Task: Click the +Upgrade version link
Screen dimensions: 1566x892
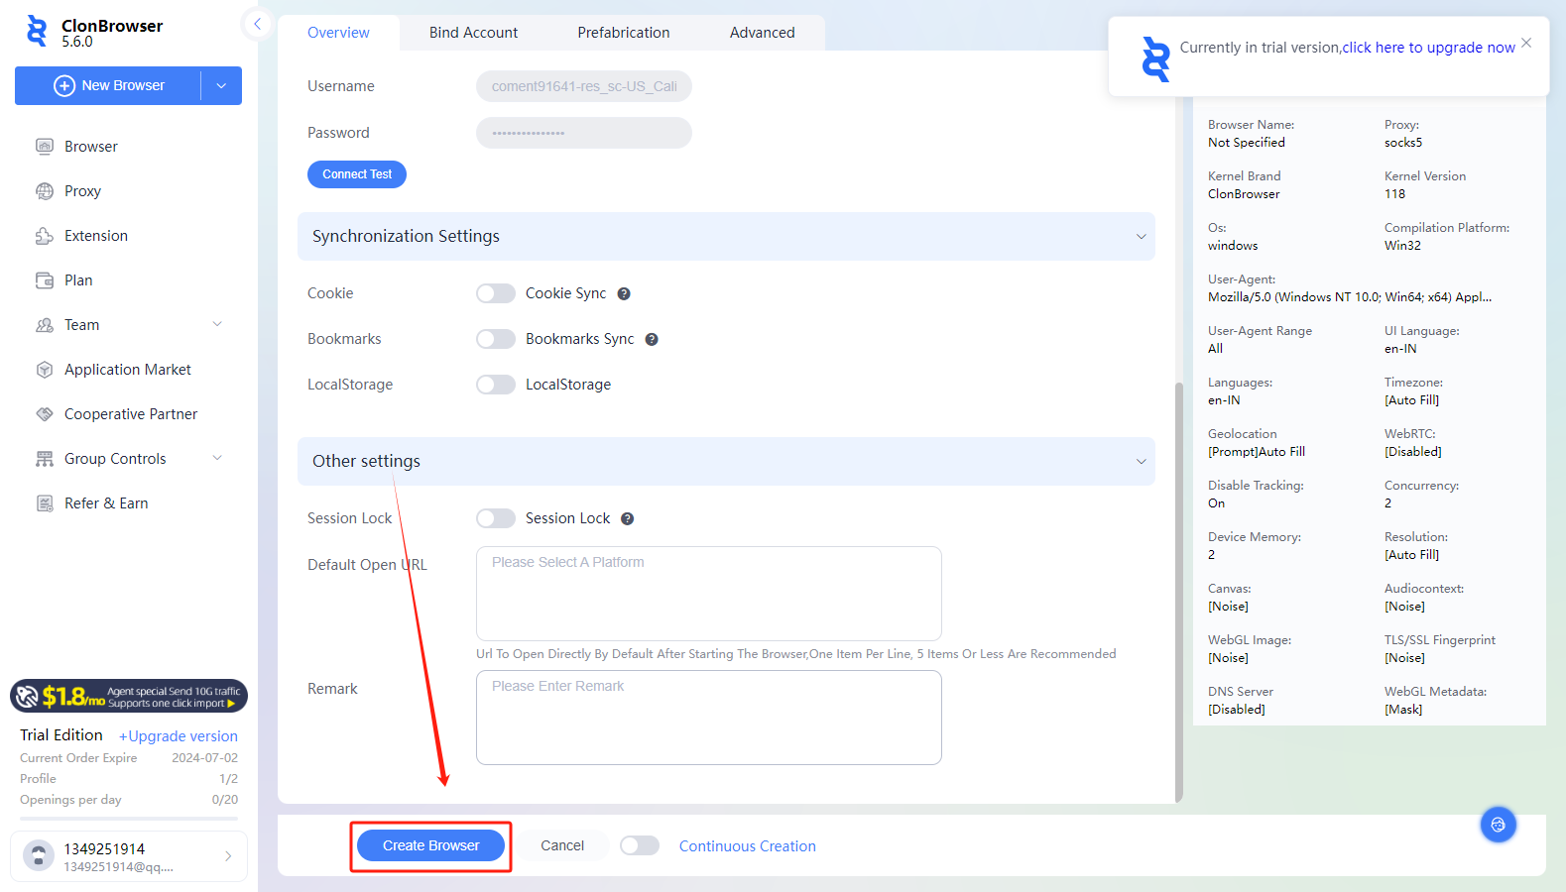Action: (179, 736)
